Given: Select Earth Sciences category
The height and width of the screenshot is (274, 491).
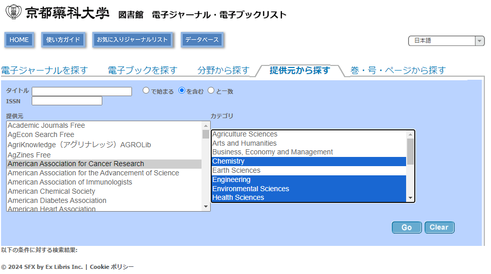Looking at the screenshot, I should 309,170.
